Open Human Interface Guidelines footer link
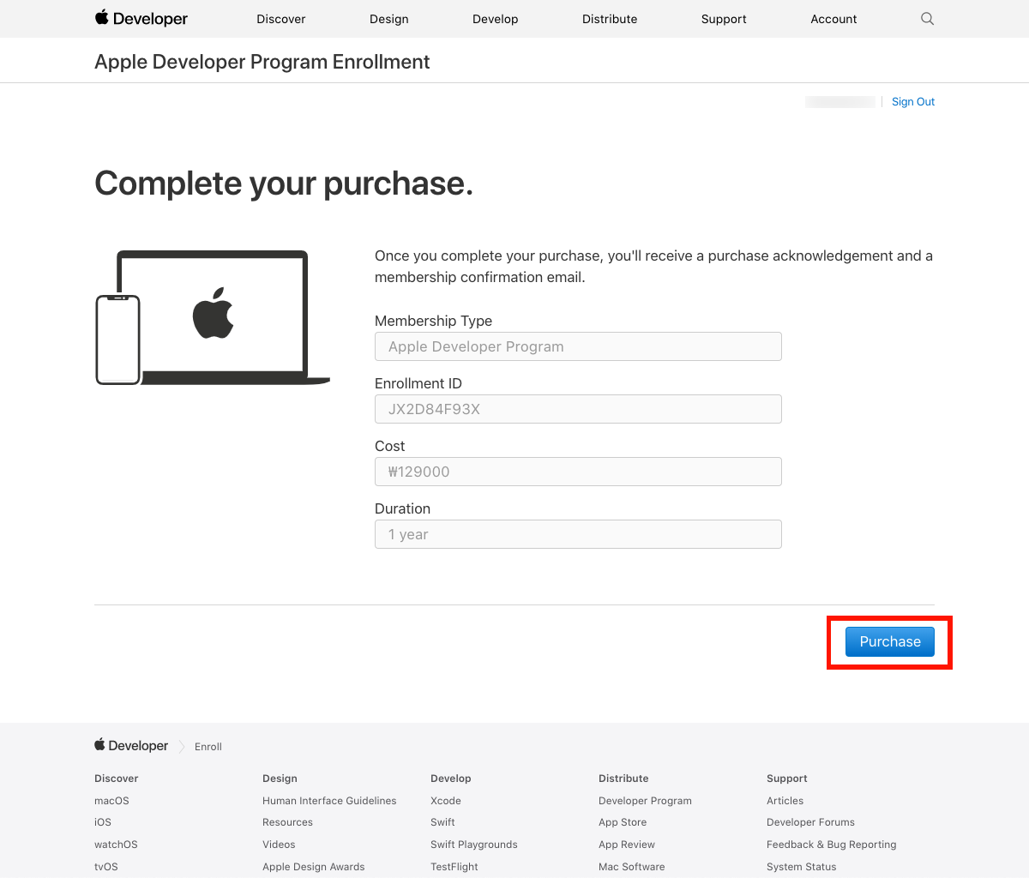This screenshot has height=878, width=1029. click(x=329, y=801)
